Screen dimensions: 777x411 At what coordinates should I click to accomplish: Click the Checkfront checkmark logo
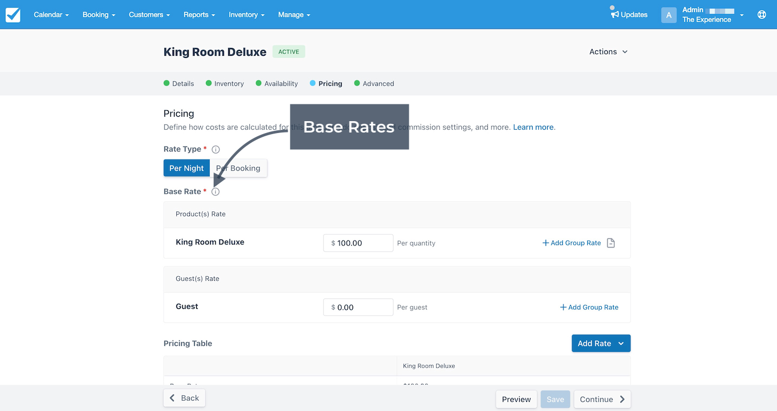pyautogui.click(x=13, y=15)
